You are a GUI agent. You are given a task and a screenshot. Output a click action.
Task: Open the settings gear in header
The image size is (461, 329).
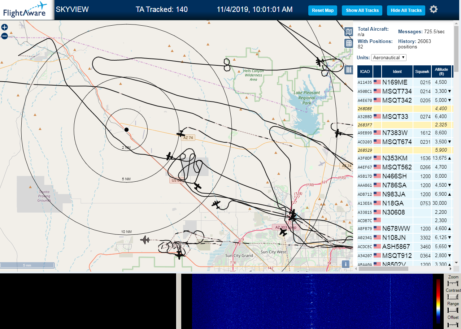pos(434,9)
